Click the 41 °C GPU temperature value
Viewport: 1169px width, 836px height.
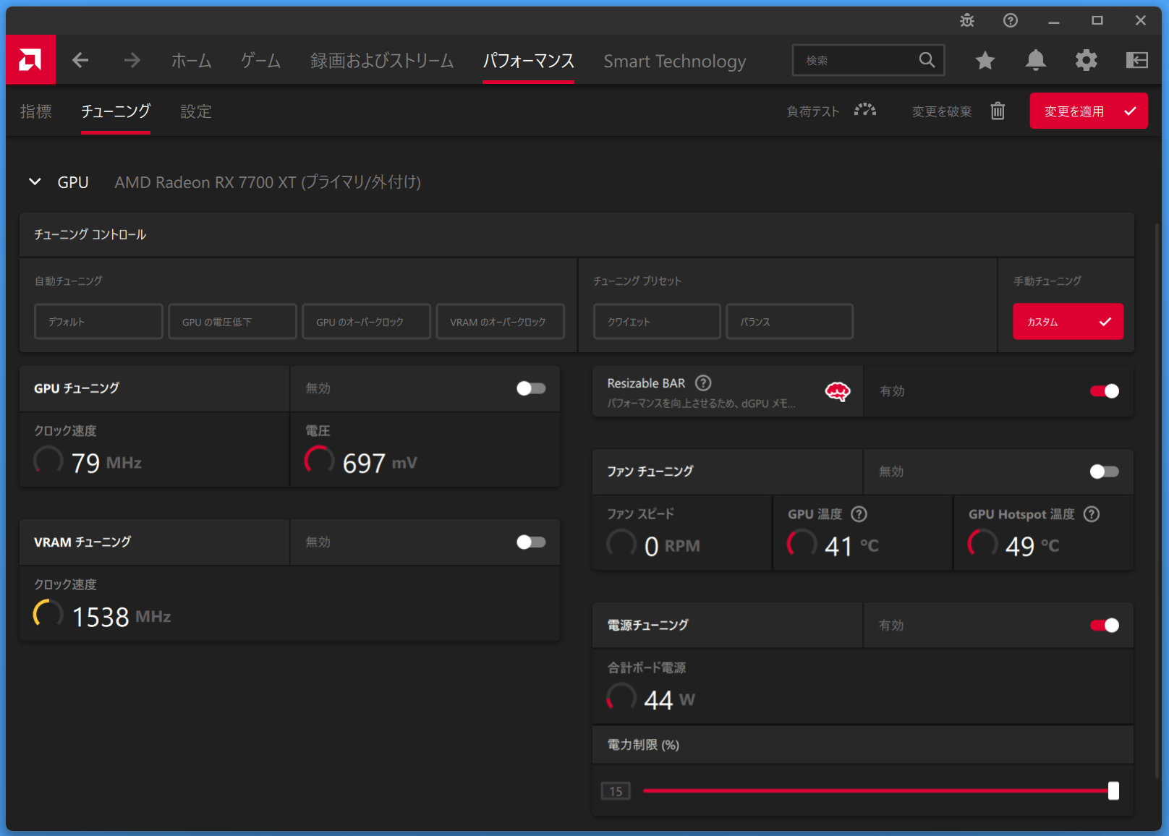pos(851,546)
